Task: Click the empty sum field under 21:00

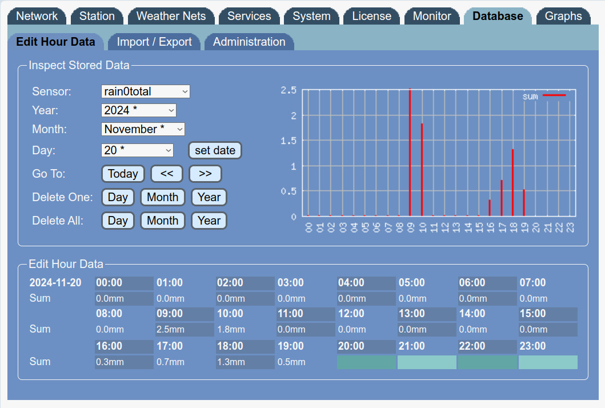Action: pyautogui.click(x=427, y=362)
